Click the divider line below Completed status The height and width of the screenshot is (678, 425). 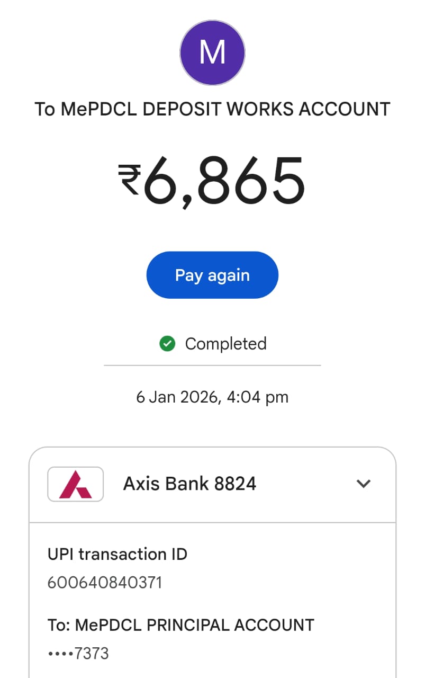tap(212, 365)
